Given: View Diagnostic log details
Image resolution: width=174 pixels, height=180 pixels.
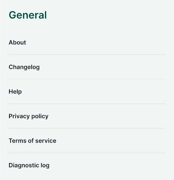Looking at the screenshot, I should click(29, 165).
